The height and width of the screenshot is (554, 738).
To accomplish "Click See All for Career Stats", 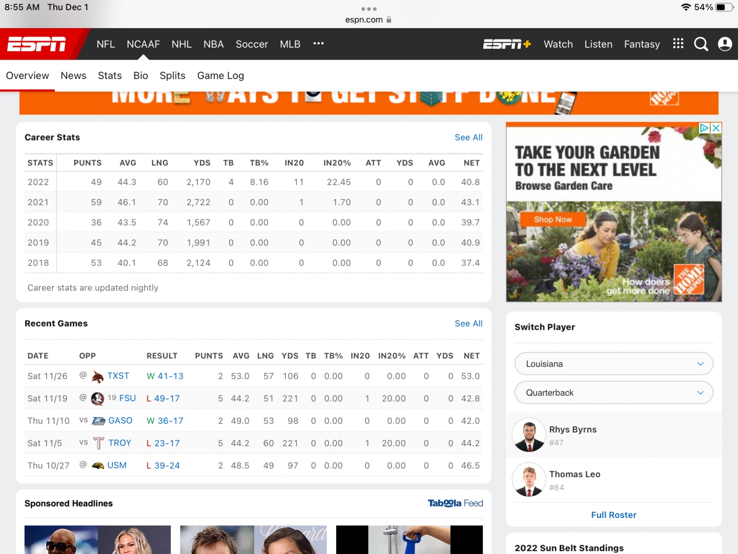I will tap(468, 137).
